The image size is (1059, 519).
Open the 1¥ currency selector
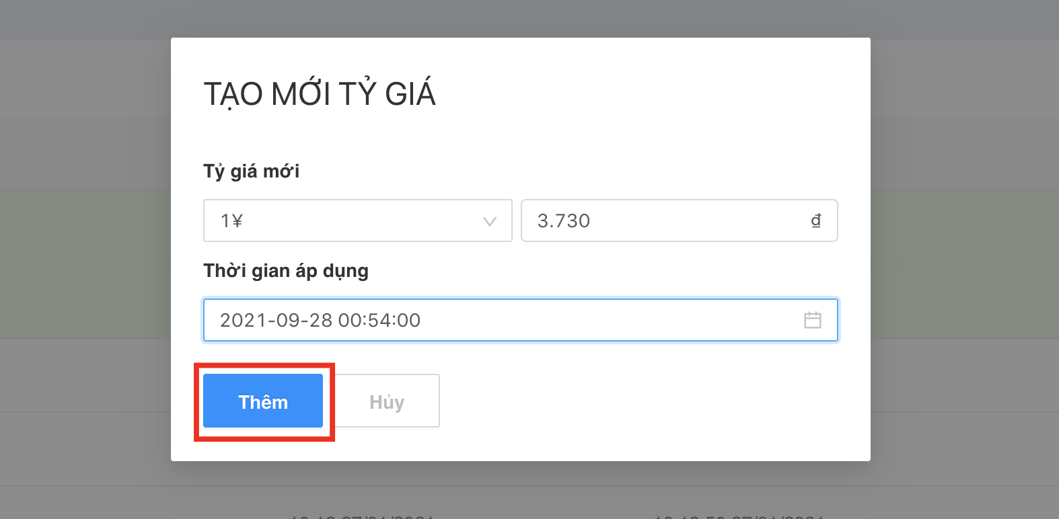357,221
